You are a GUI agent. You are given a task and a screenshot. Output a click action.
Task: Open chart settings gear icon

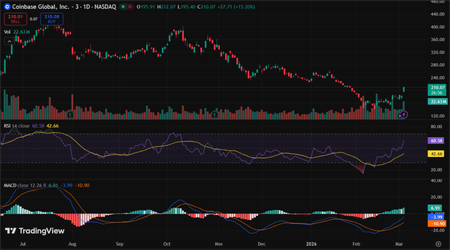[438, 243]
